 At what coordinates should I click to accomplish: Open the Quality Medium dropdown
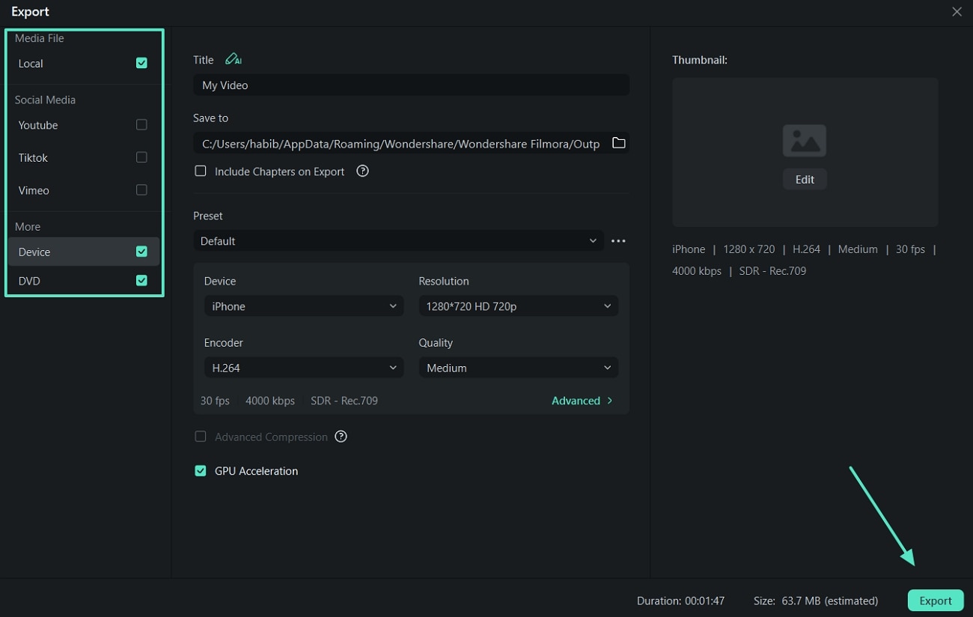(x=518, y=368)
